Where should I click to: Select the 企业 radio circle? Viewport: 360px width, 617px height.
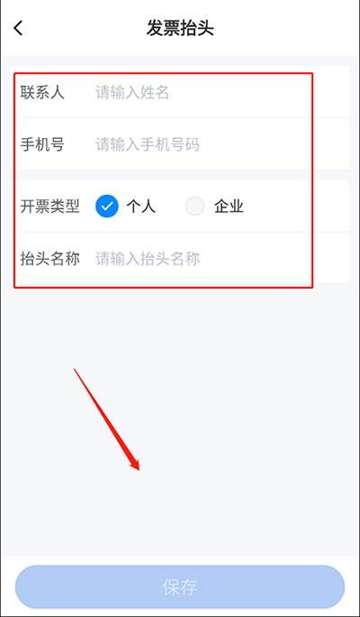(x=195, y=206)
